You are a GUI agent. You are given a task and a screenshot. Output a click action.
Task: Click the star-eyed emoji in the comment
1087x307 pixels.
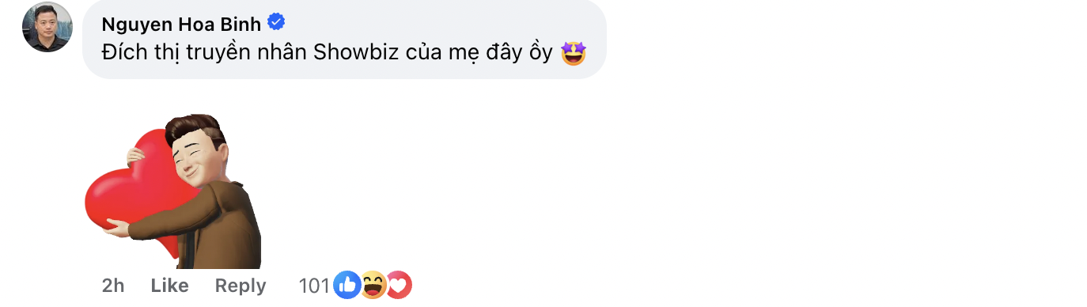tap(573, 55)
